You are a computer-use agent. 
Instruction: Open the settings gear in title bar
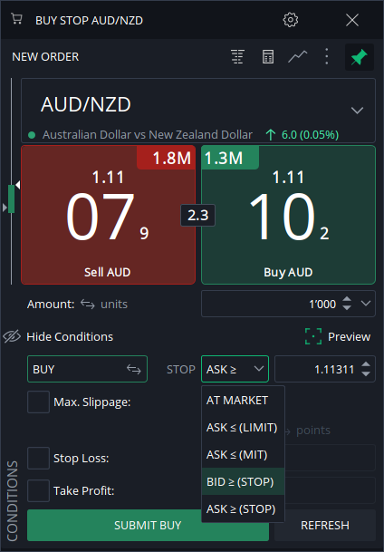tap(291, 20)
